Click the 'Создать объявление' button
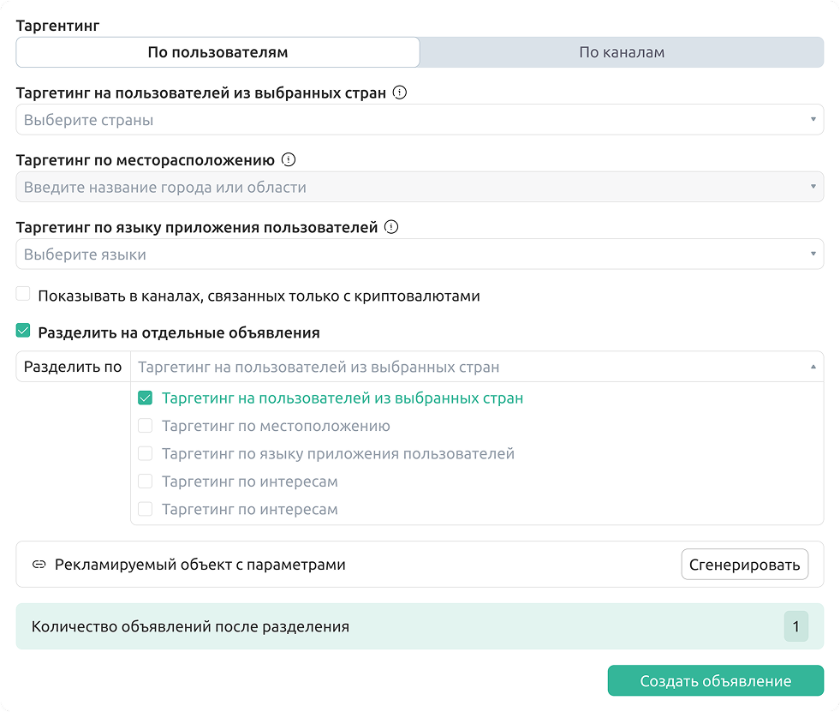The image size is (840, 712). coord(715,681)
